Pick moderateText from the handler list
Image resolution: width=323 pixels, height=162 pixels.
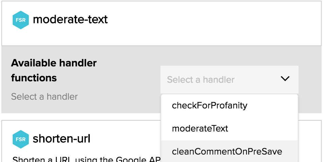pyautogui.click(x=200, y=129)
